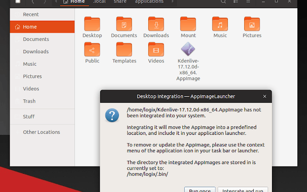Click the .local path bar segment
This screenshot has width=307, height=192.
click(99, 2)
